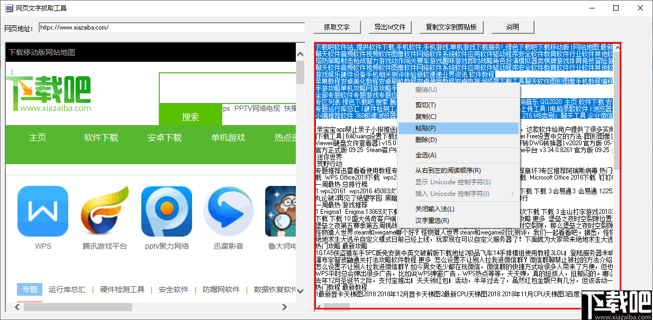The height and width of the screenshot is (320, 653).
Task: Click the 迷你世界 line in the extracted text
Action: (x=329, y=157)
